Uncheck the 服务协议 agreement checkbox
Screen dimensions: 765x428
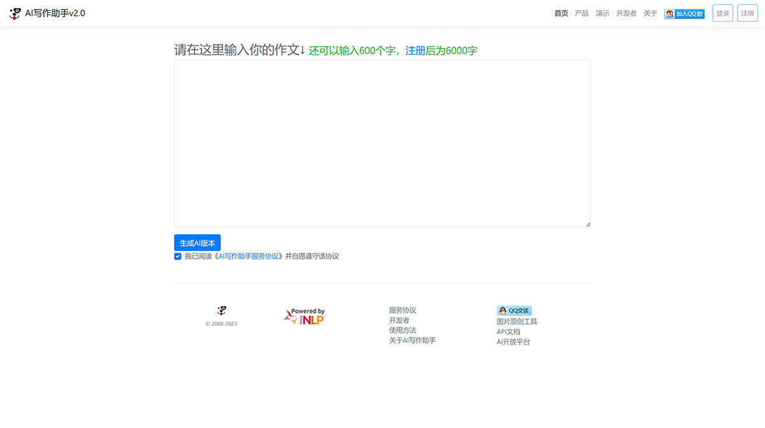point(177,256)
